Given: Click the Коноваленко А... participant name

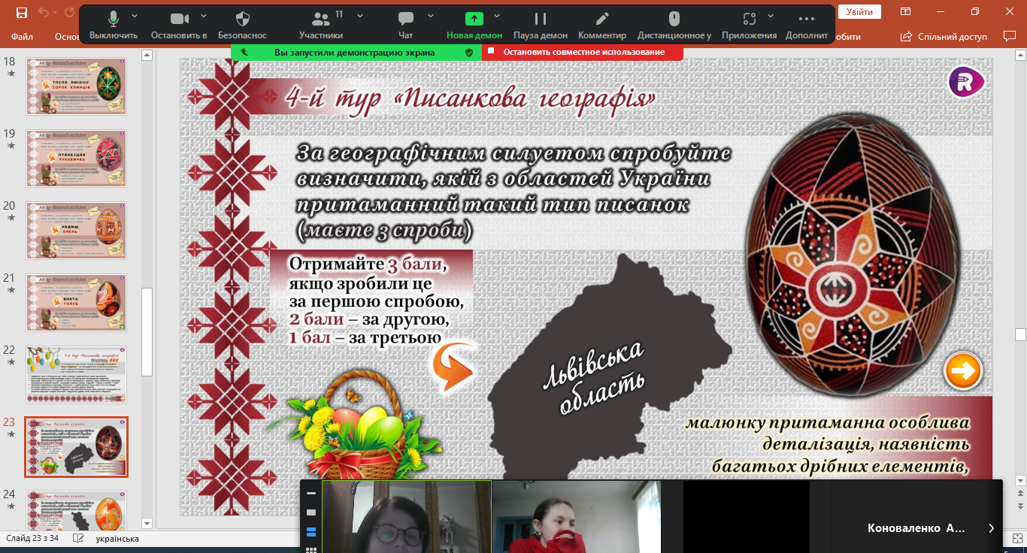Looking at the screenshot, I should (916, 528).
